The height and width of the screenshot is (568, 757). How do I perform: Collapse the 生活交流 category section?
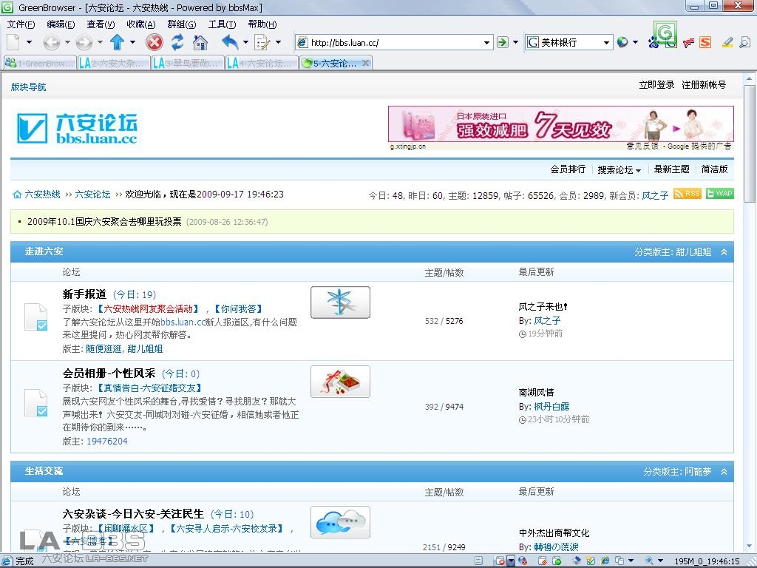[x=724, y=472]
